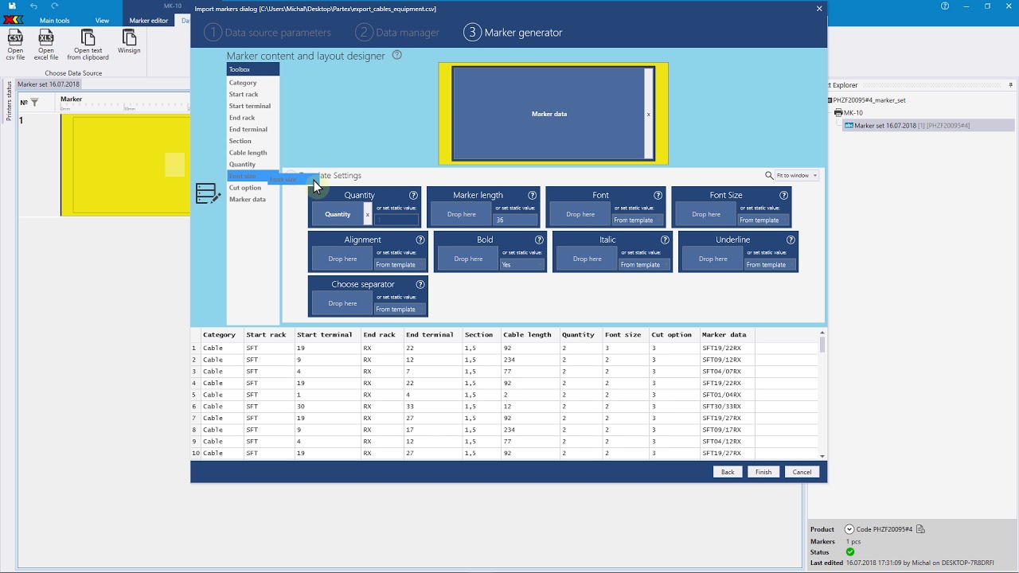Select Cut option item in Toolbox

pos(245,188)
